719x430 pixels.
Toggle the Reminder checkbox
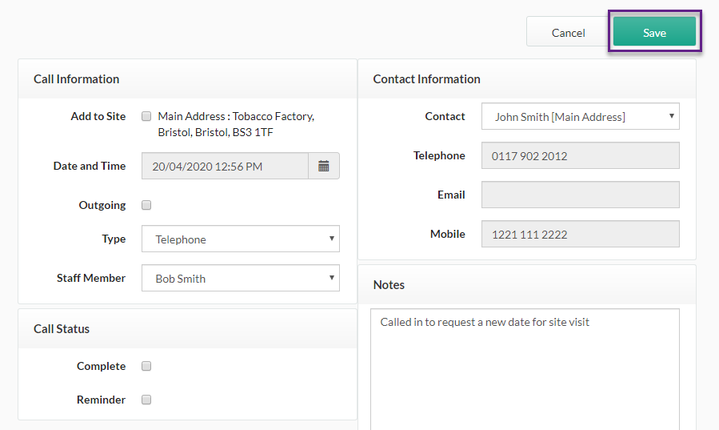click(x=146, y=400)
